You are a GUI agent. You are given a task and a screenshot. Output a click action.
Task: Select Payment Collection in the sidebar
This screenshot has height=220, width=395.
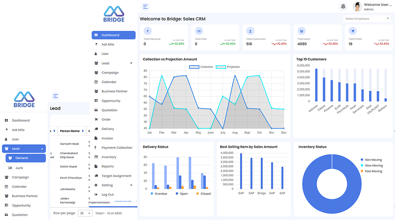117,148
